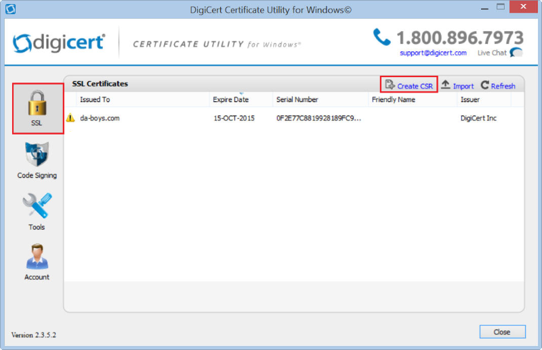Click the app icon in the title bar

coord(10,9)
